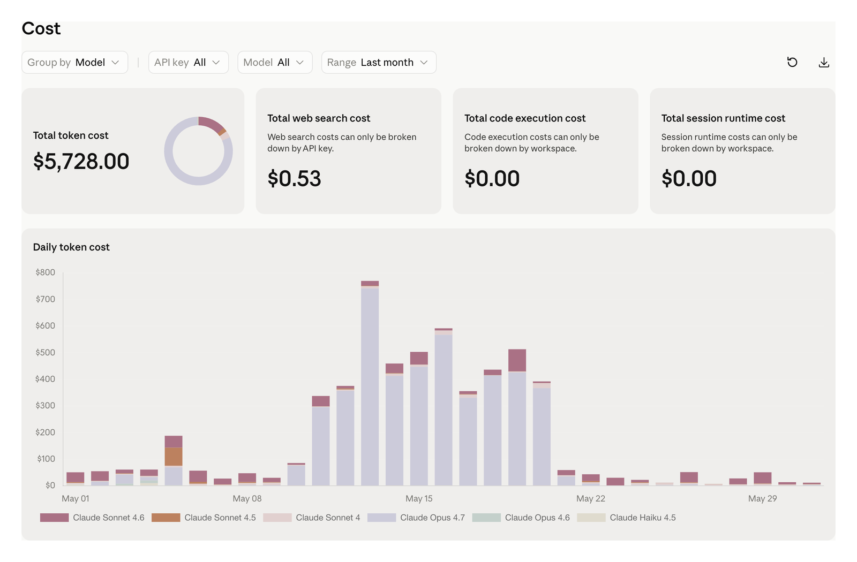The height and width of the screenshot is (562, 857).
Task: Click the Claude Sonnet 4 legend swatch
Action: click(277, 518)
